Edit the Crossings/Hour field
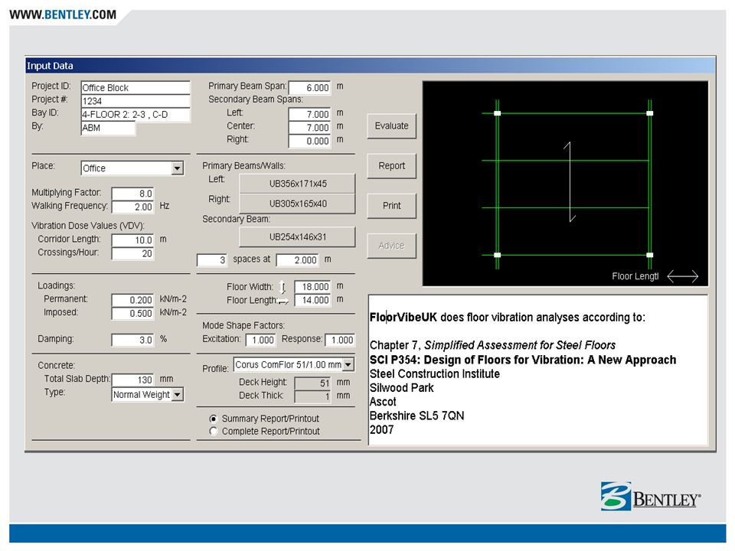This screenshot has height=551, width=735. coord(132,253)
